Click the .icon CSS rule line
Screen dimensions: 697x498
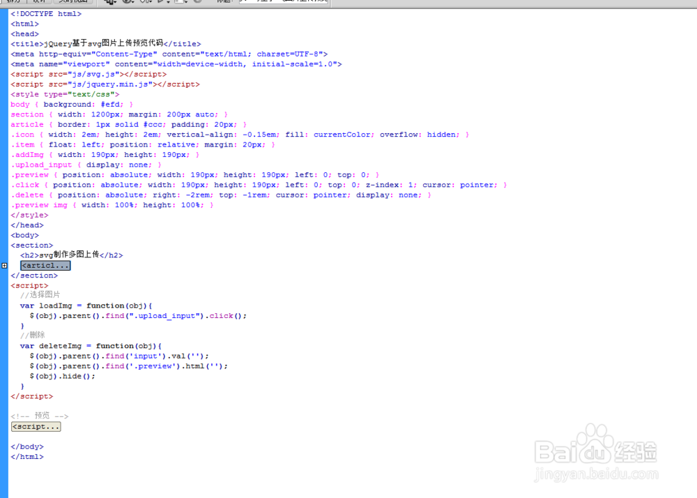[240, 135]
